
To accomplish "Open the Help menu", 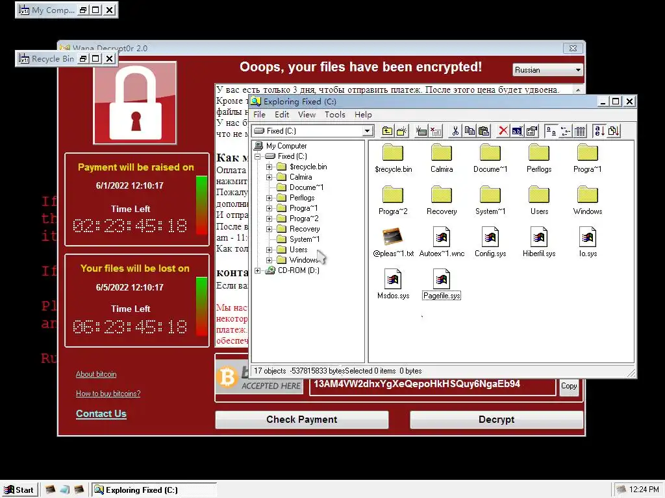I will [x=363, y=115].
